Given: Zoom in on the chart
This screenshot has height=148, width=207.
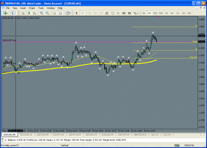Looking at the screenshot, I should [x=42, y=13].
